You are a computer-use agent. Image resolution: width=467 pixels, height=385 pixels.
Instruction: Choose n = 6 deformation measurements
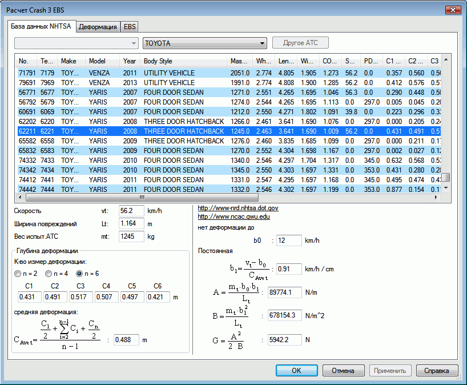click(79, 273)
